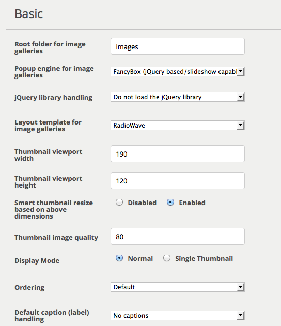
Task: Click the Thumbnail viewport height field
Action: point(178,181)
